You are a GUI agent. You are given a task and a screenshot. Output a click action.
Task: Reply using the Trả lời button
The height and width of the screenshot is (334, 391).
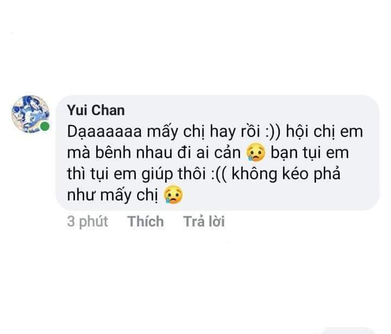click(204, 221)
